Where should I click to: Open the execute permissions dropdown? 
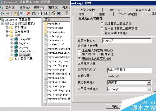pyautogui.click(x=149, y=82)
